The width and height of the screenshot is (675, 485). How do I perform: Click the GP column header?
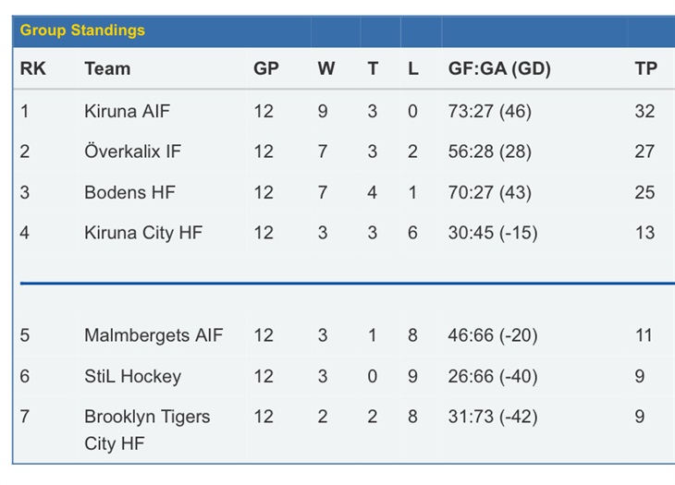266,68
